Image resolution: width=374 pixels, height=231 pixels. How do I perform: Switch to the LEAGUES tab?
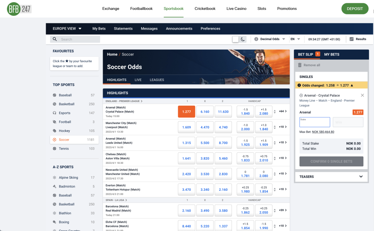157,80
